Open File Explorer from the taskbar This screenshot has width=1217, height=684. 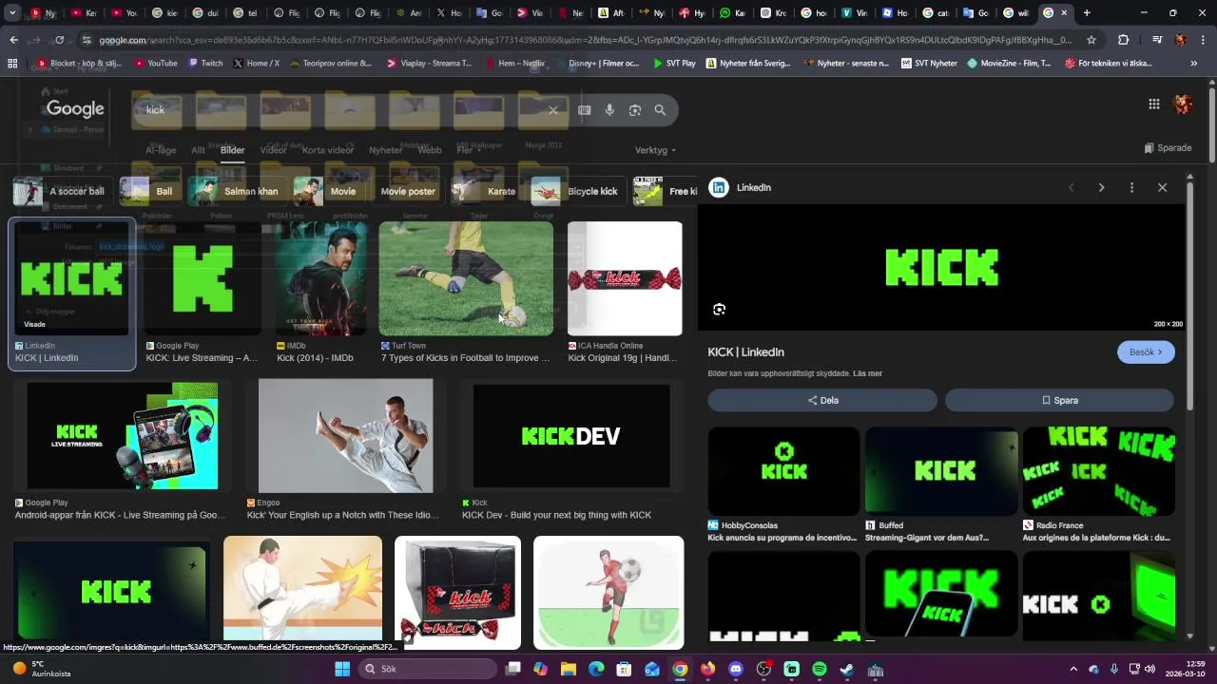tap(569, 669)
